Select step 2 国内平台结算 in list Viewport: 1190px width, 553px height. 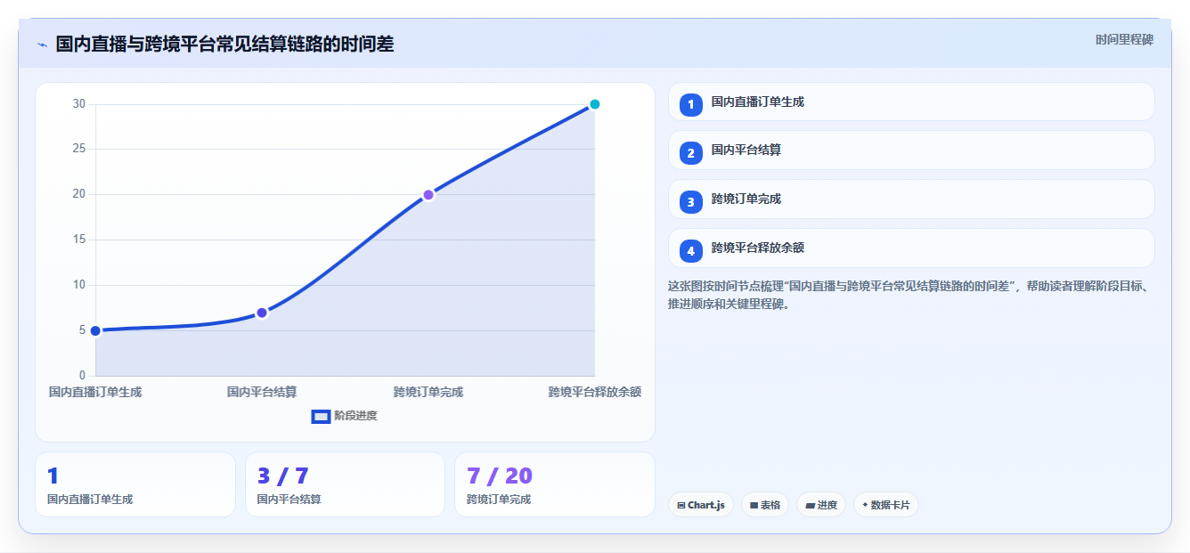(x=911, y=150)
